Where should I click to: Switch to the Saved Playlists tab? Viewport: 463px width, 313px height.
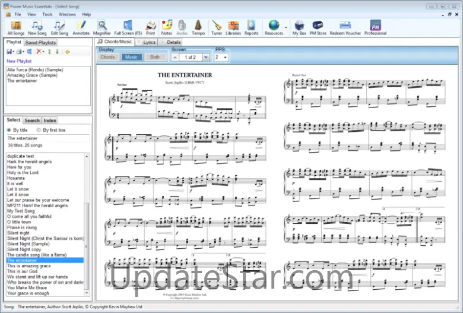point(40,43)
